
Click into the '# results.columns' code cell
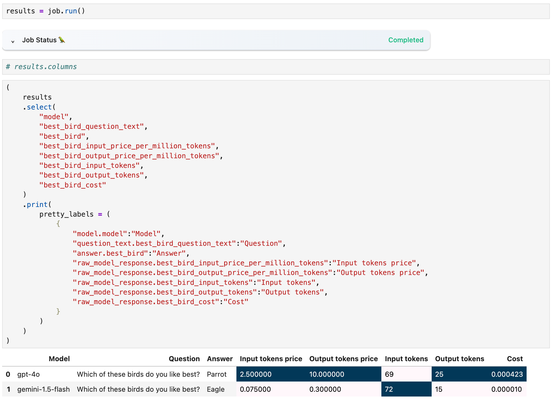(x=276, y=67)
